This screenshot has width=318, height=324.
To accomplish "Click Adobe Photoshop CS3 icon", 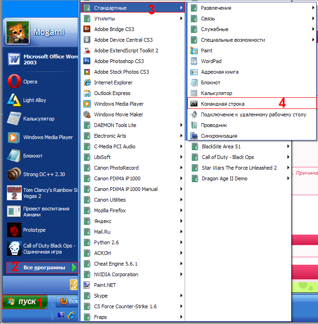I will (x=87, y=61).
